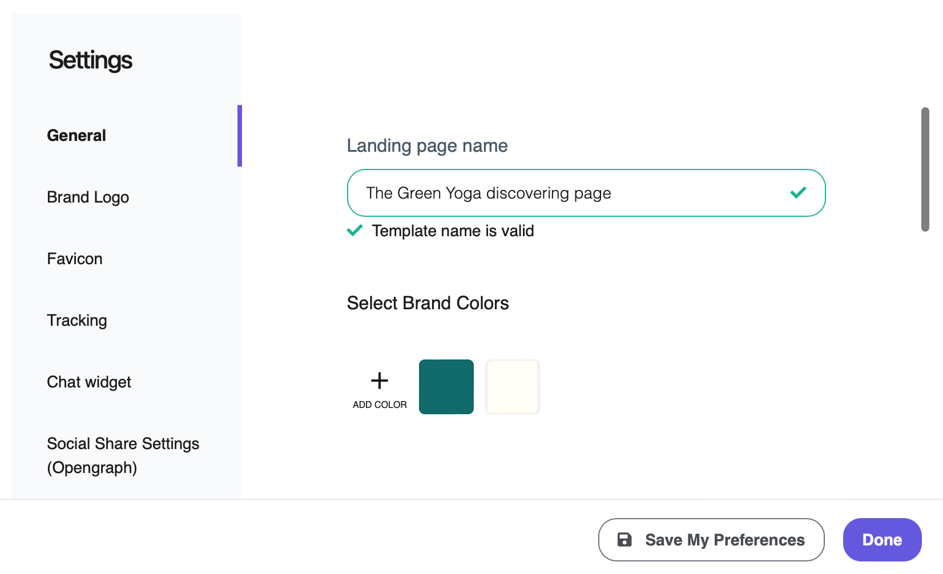This screenshot has height=574, width=943.
Task: Select the teal brand color swatch
Action: pyautogui.click(x=446, y=386)
